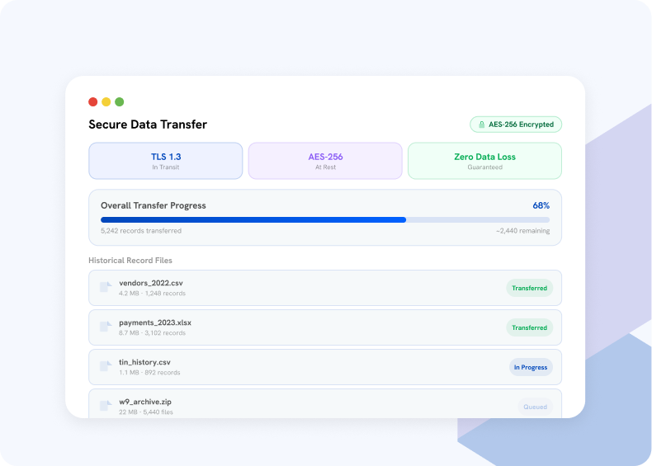652x466 pixels.
Task: Click the green maximize dot
Action: tap(120, 101)
